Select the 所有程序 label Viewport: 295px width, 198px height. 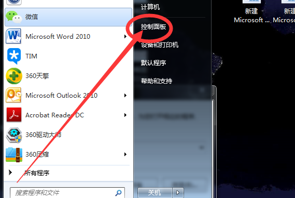[37, 173]
